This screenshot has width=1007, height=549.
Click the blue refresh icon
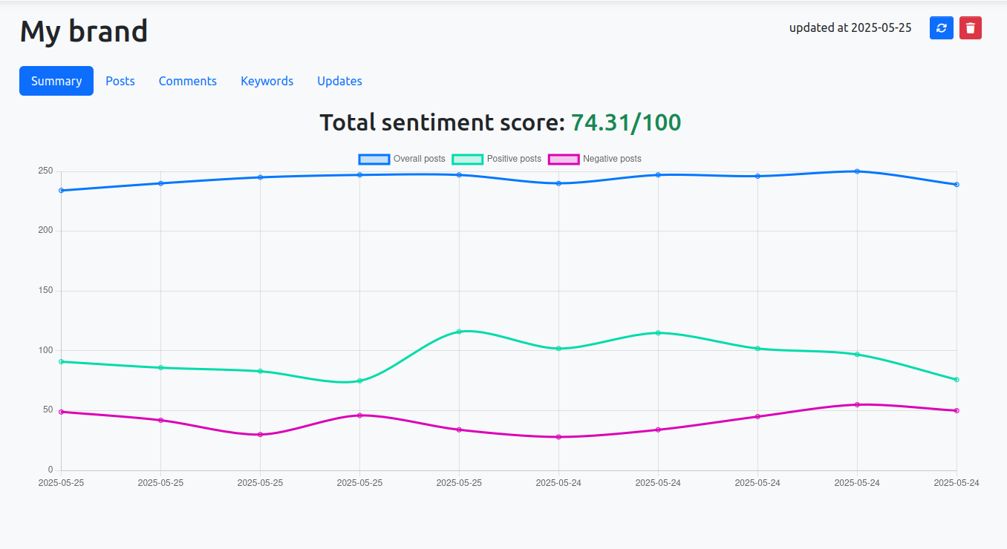pyautogui.click(x=941, y=27)
